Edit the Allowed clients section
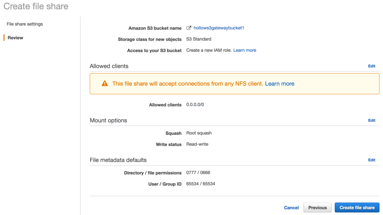 tap(371, 66)
